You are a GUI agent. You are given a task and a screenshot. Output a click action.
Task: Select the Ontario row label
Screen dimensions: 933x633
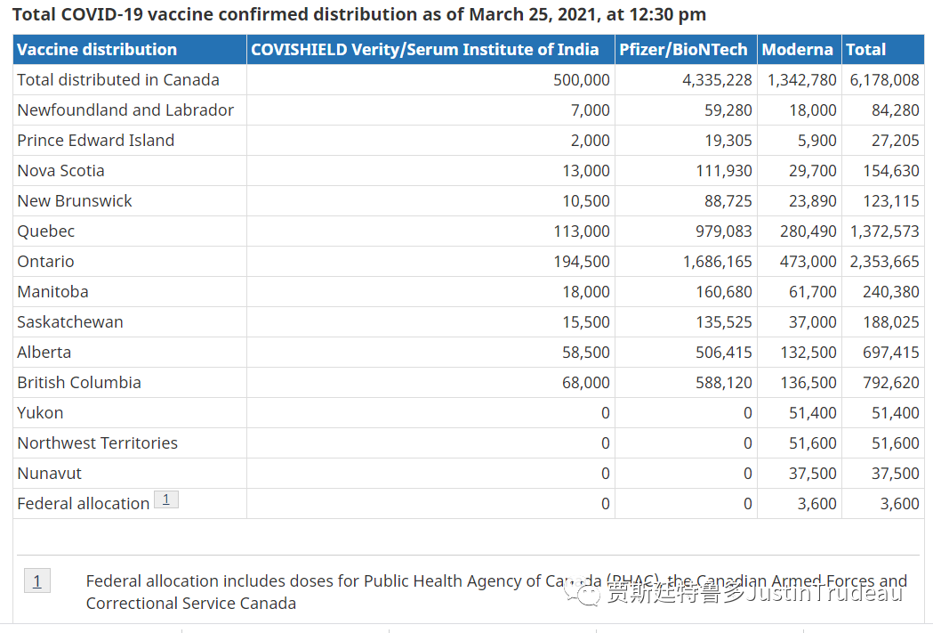pyautogui.click(x=45, y=262)
